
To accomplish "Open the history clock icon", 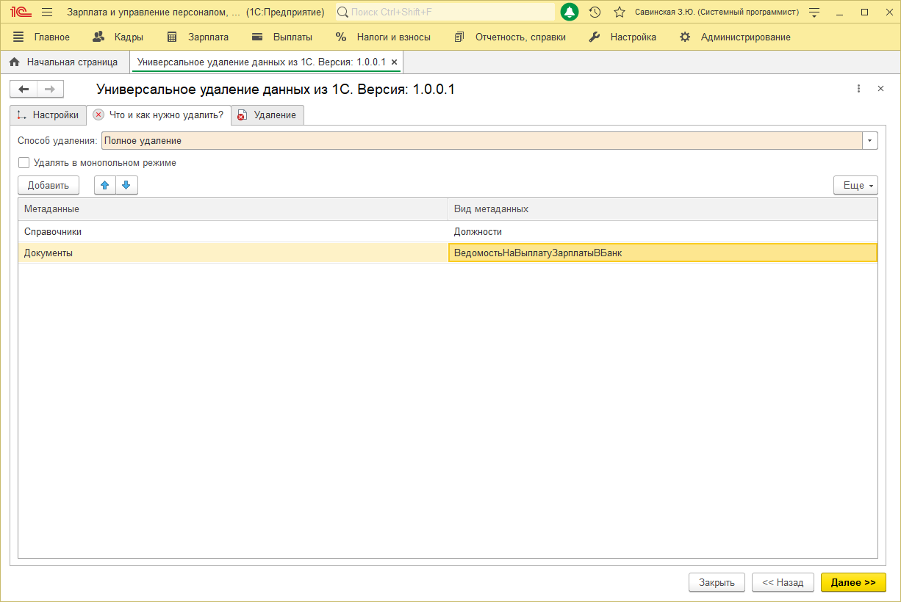I will pos(595,12).
